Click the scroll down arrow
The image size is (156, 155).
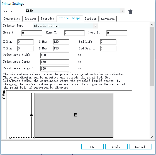(x=152, y=137)
